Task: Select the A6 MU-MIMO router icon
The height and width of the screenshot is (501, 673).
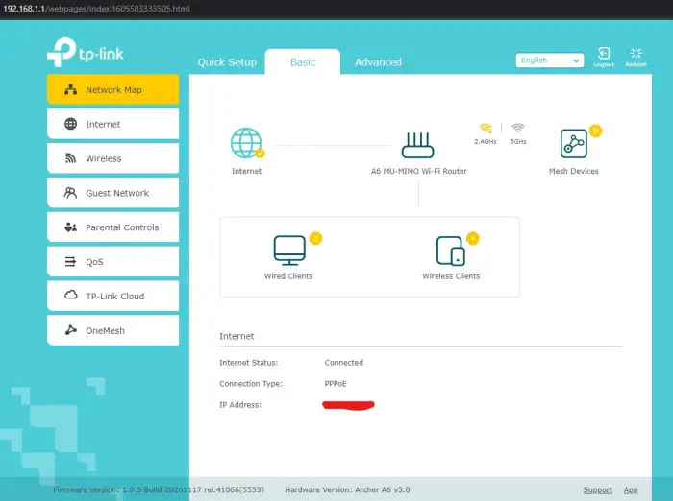Action: tap(417, 145)
